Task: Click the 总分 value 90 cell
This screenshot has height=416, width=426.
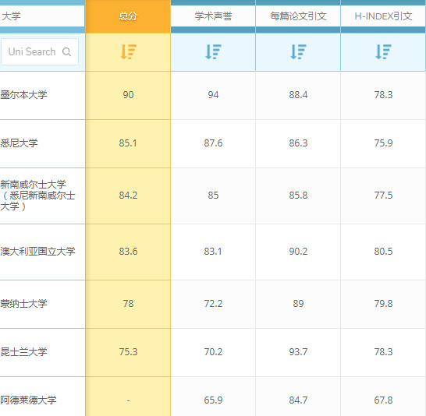Action: coord(128,95)
